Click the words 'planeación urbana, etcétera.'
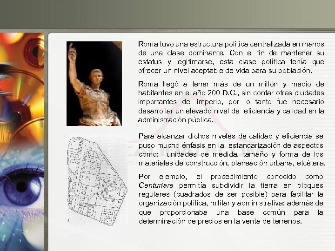Image resolution: width=335 pixels, height=251 pixels. click(x=278, y=163)
